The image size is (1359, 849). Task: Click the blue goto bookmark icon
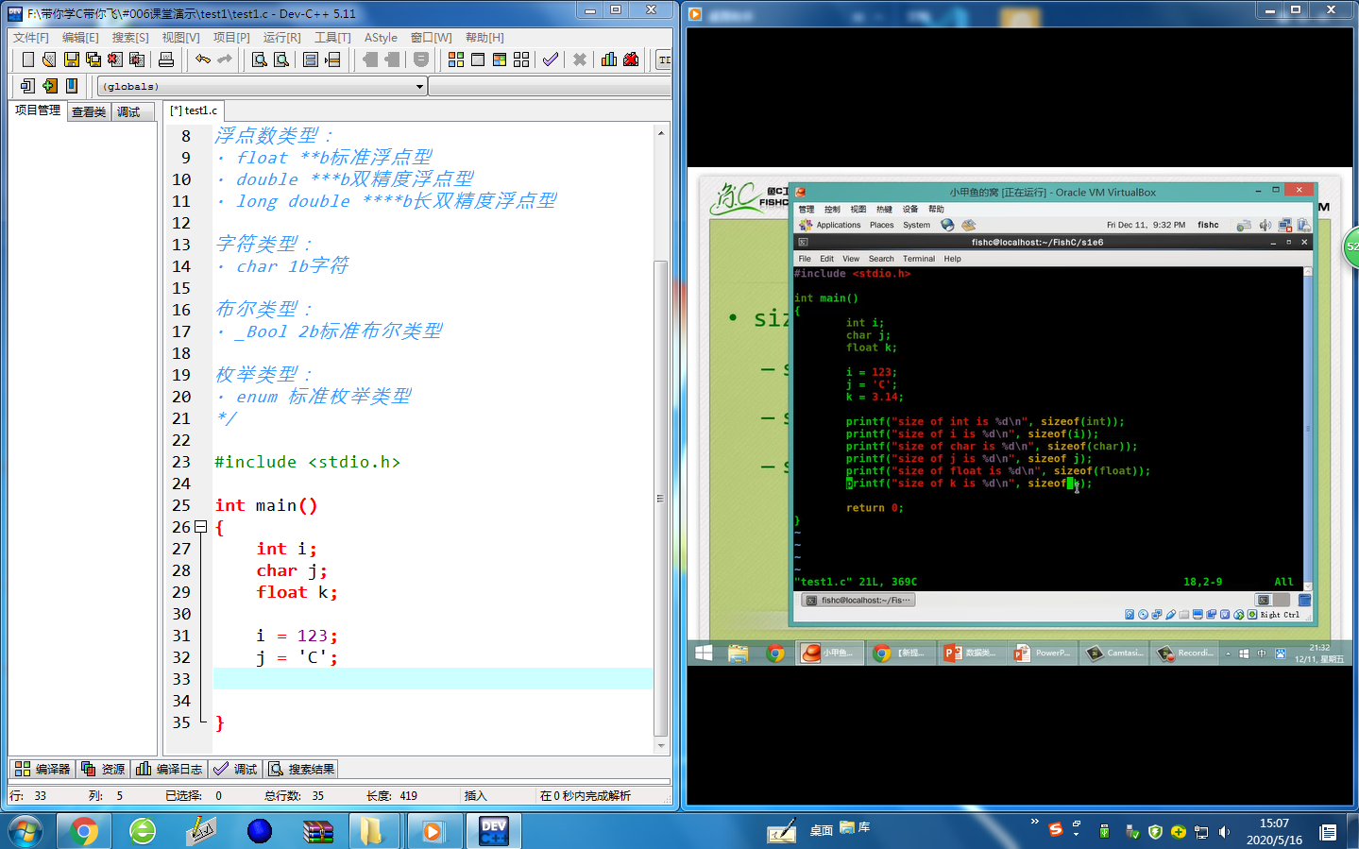(x=72, y=86)
